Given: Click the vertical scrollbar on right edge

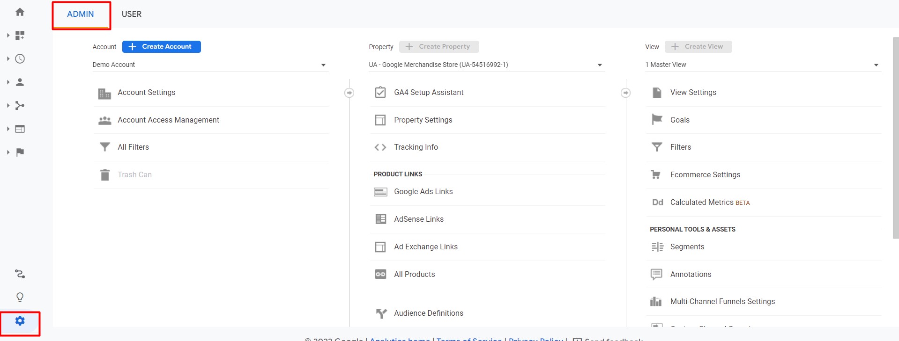Looking at the screenshot, I should 896,138.
